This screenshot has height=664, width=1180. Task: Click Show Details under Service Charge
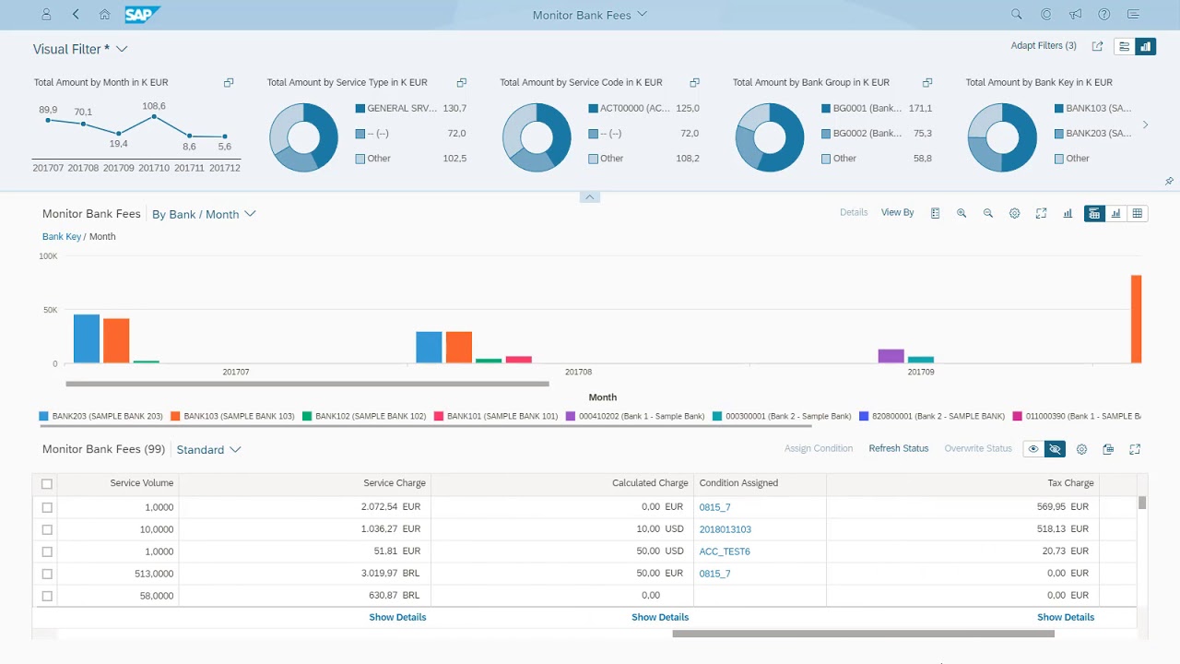point(397,617)
